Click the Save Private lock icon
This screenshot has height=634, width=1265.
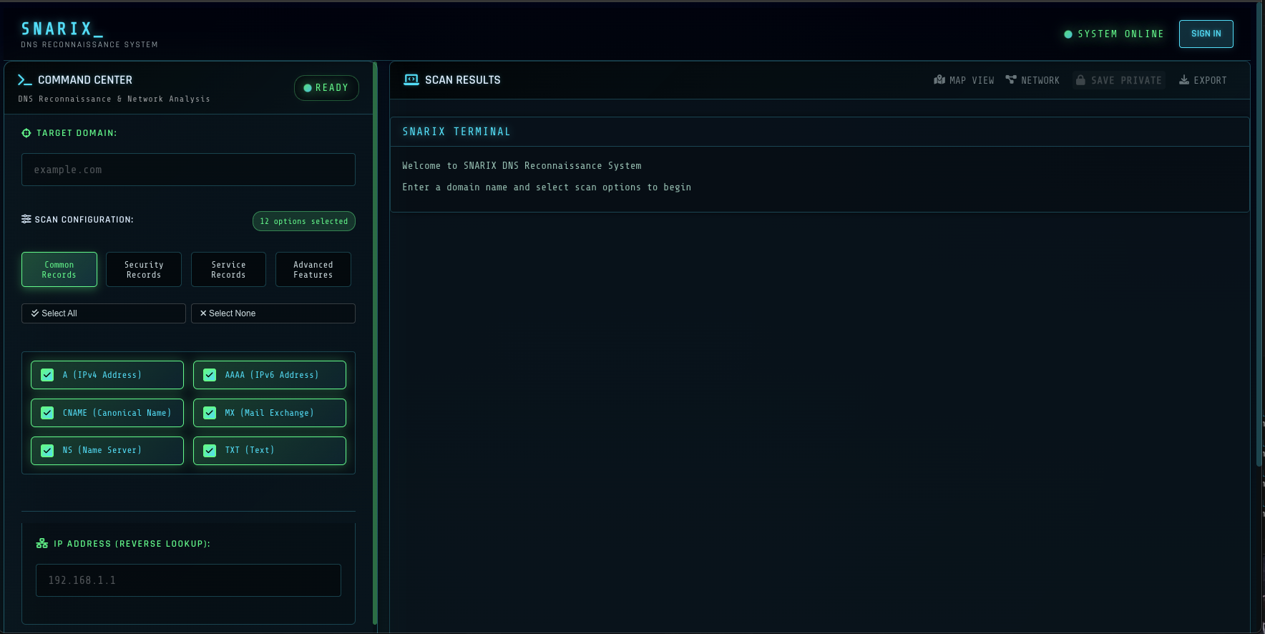1080,80
